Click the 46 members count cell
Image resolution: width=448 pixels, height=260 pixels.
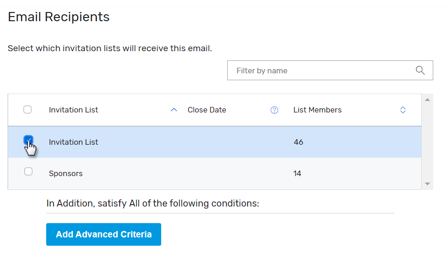pos(298,142)
